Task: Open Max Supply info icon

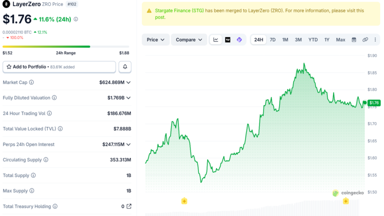Action: point(32,191)
